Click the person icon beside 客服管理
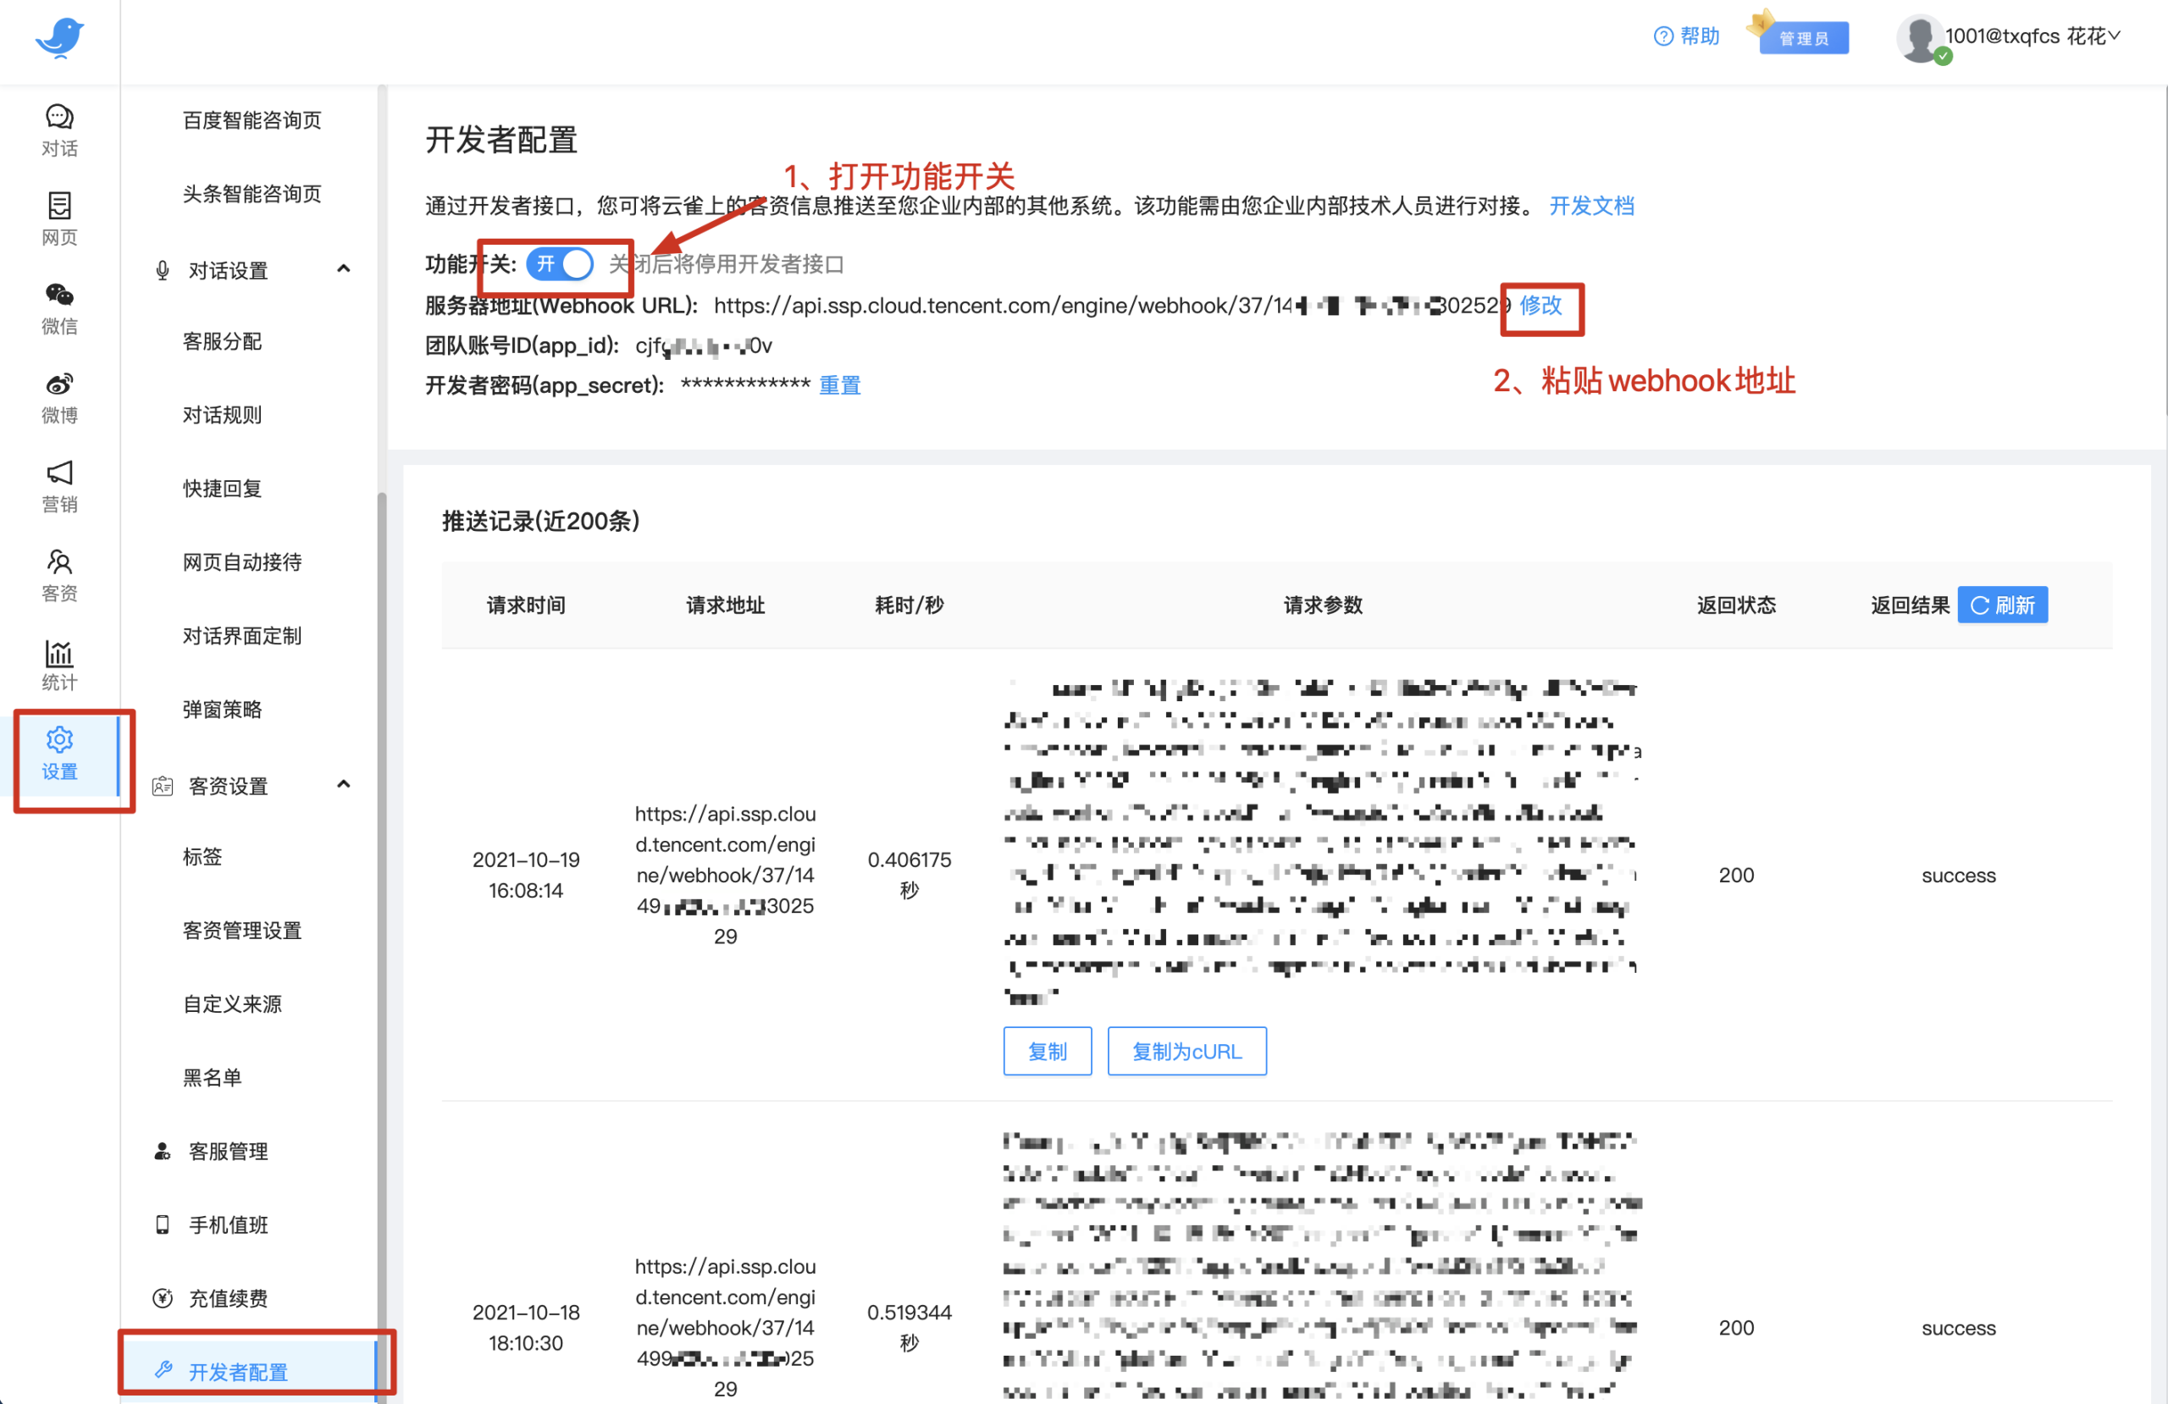Image resolution: width=2168 pixels, height=1404 pixels. point(162,1152)
